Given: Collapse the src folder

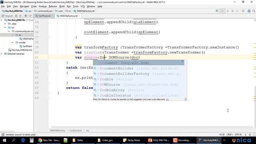Looking at the screenshot, I should point(5,28).
